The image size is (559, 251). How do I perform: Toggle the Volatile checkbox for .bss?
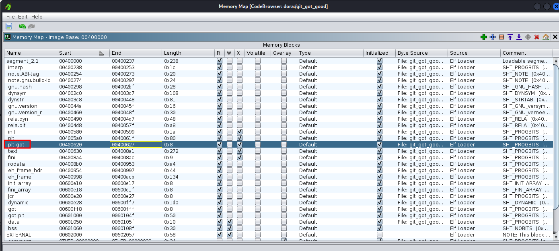257,228
